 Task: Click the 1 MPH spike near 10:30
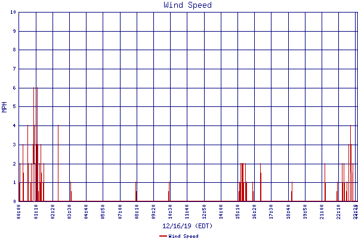pos(169,192)
